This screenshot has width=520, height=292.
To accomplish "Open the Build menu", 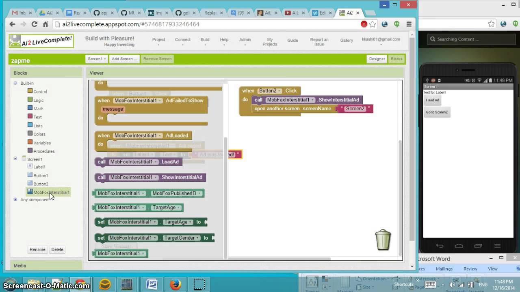I will [x=205, y=41].
